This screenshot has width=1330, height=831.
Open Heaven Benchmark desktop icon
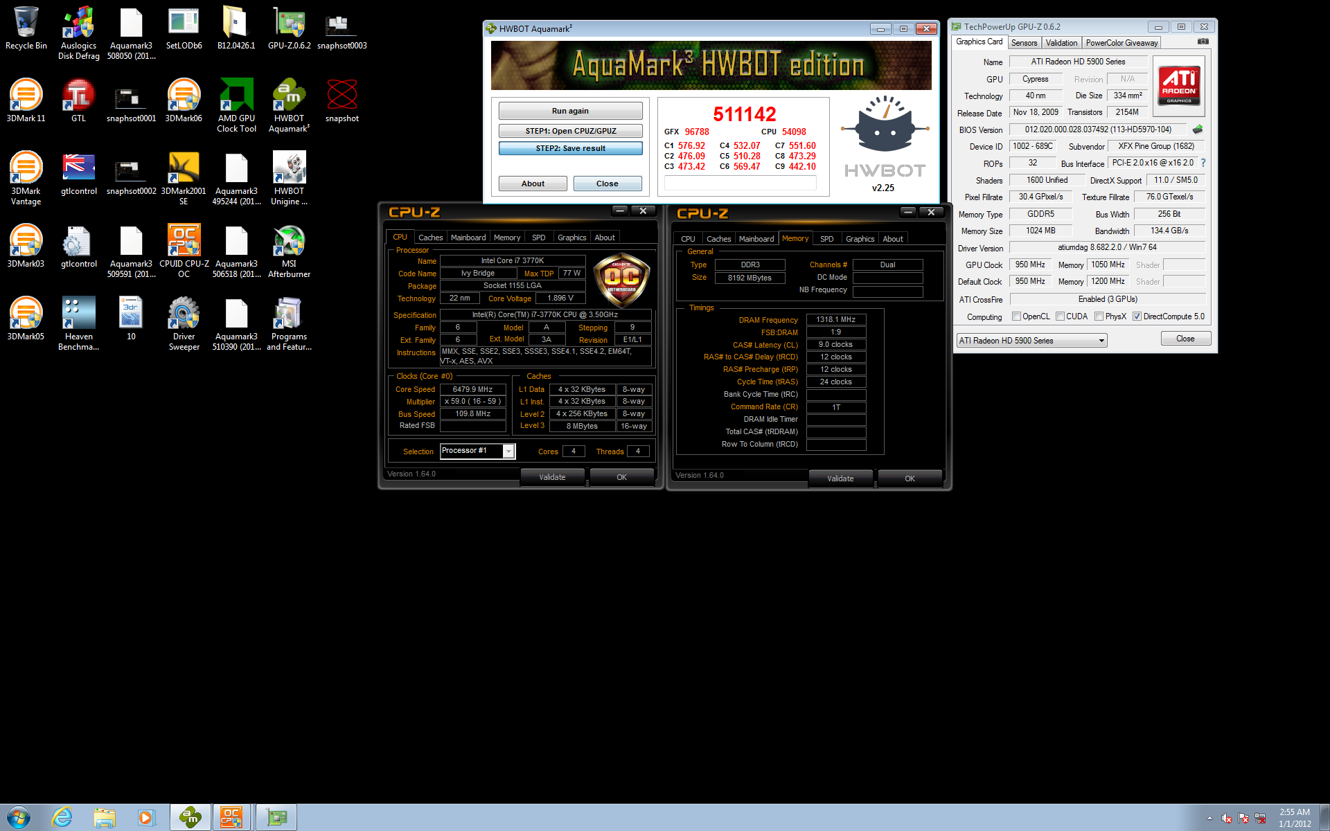pos(79,324)
